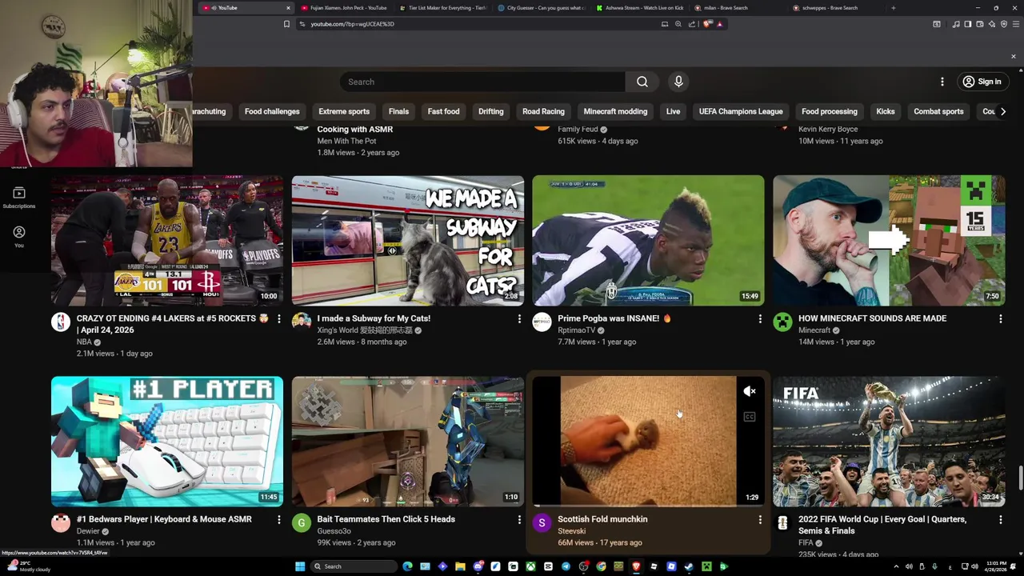Click Brave Rewards triangle icon
Screen dimensions: 1024x576
[x=720, y=24]
